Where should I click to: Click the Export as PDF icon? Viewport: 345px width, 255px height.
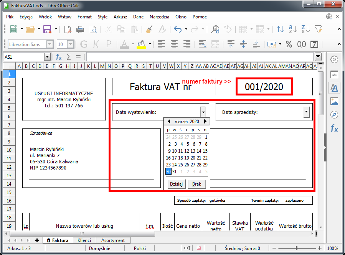(68, 30)
